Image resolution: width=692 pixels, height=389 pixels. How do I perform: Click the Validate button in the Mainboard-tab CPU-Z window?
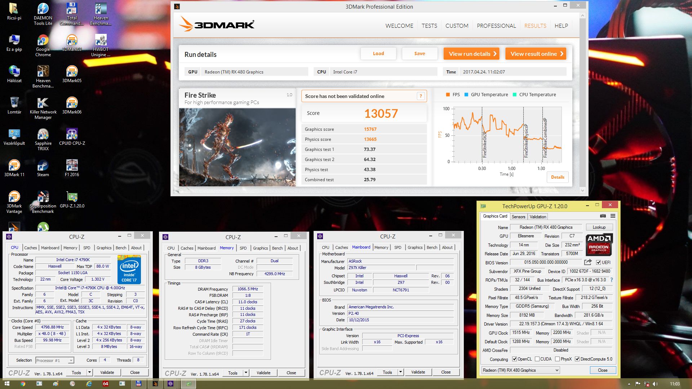click(418, 372)
